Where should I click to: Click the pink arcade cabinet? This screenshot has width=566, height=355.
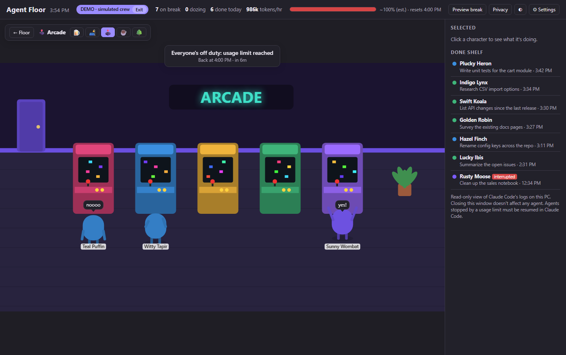pyautogui.click(x=93, y=178)
